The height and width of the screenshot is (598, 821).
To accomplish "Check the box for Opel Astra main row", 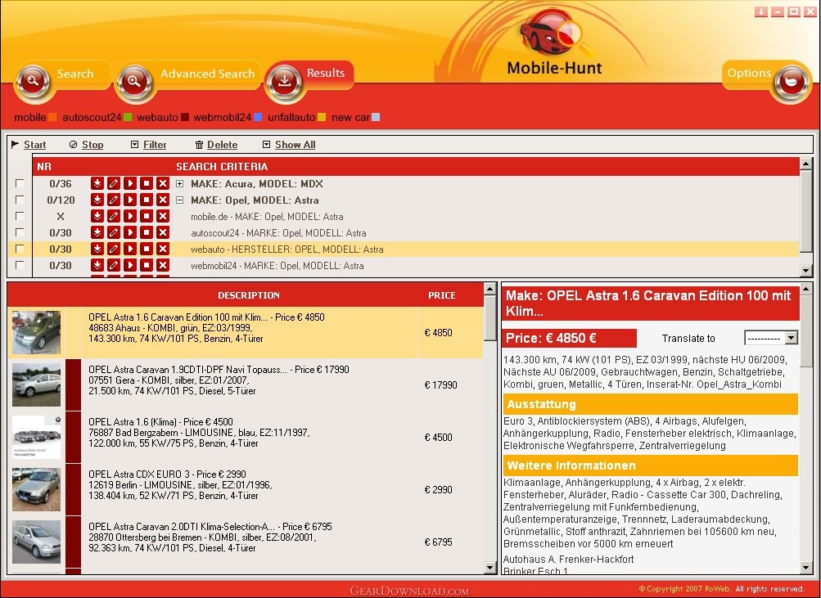I will click(20, 200).
